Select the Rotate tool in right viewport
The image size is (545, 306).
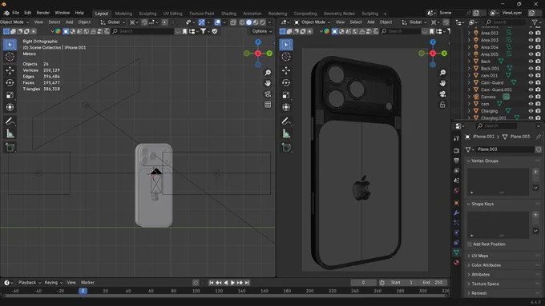[286, 82]
